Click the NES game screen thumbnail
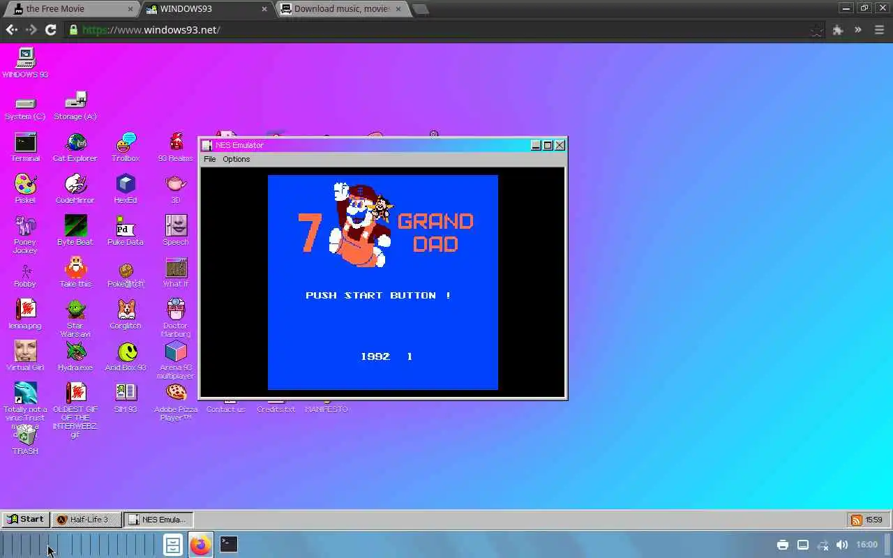The width and height of the screenshot is (893, 558). click(383, 282)
